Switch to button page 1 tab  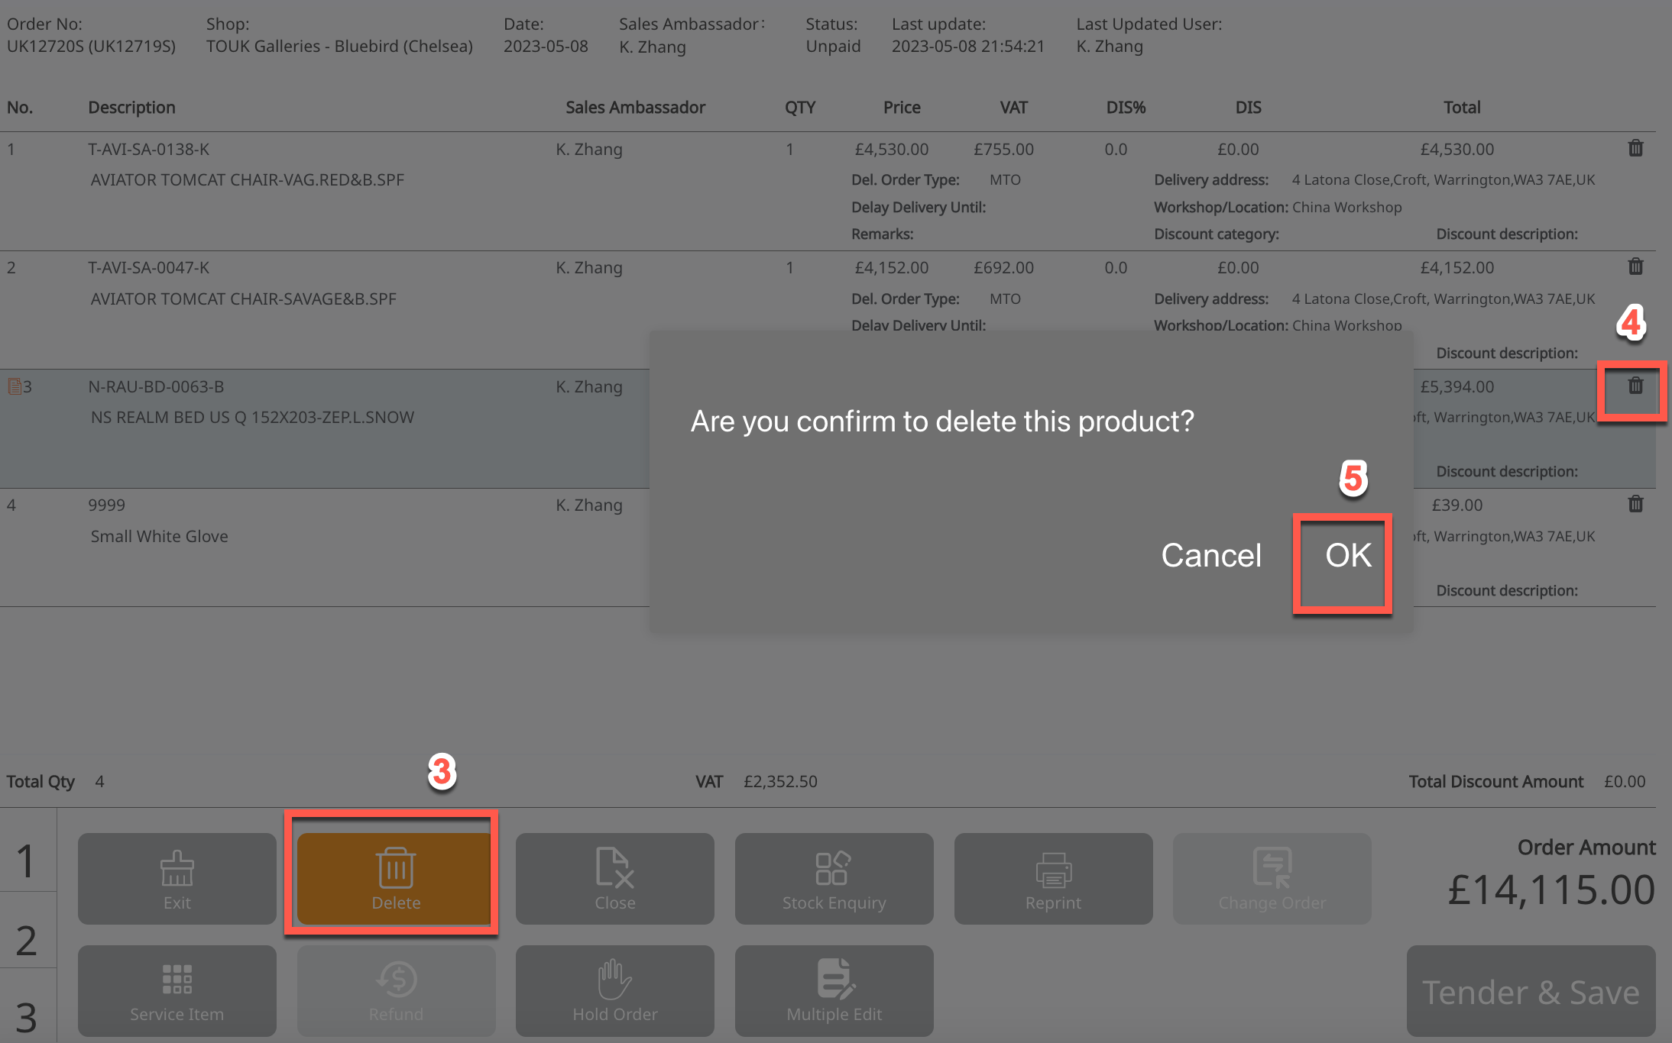(27, 859)
